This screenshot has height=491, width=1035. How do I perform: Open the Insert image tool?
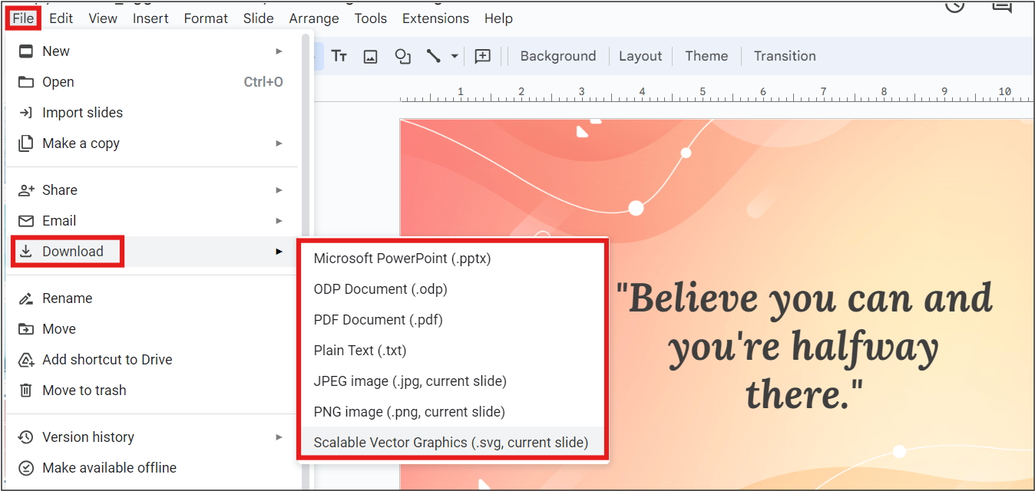(370, 55)
